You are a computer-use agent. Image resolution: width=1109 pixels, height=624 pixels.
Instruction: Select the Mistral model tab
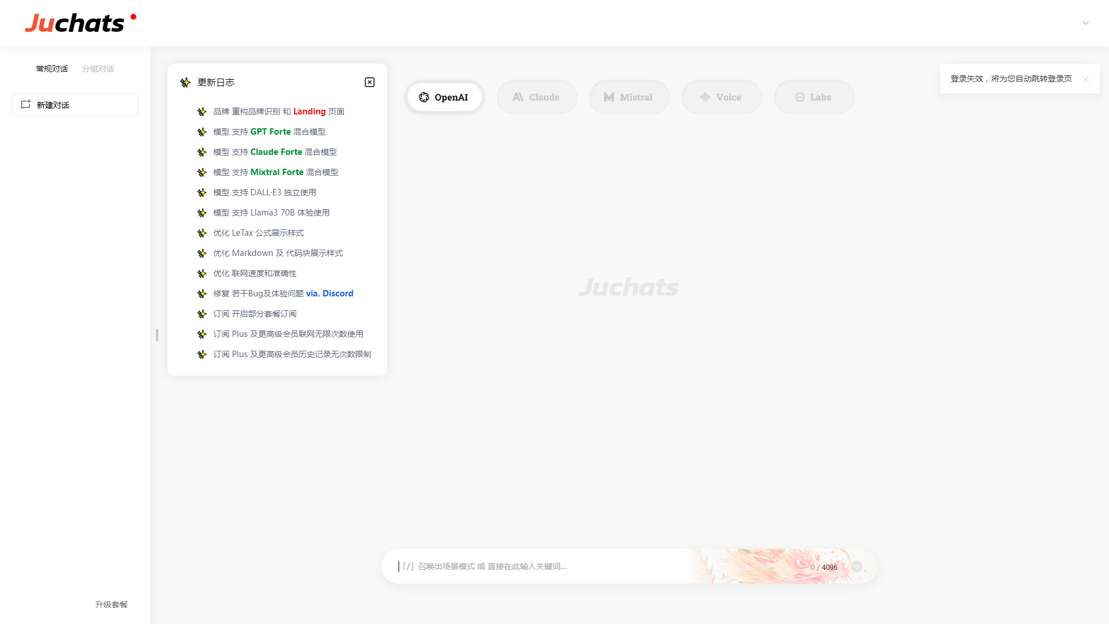(630, 97)
